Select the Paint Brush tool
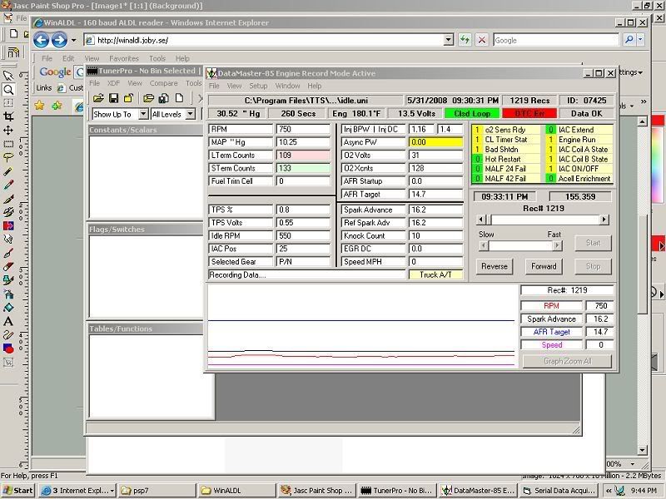 [x=8, y=198]
